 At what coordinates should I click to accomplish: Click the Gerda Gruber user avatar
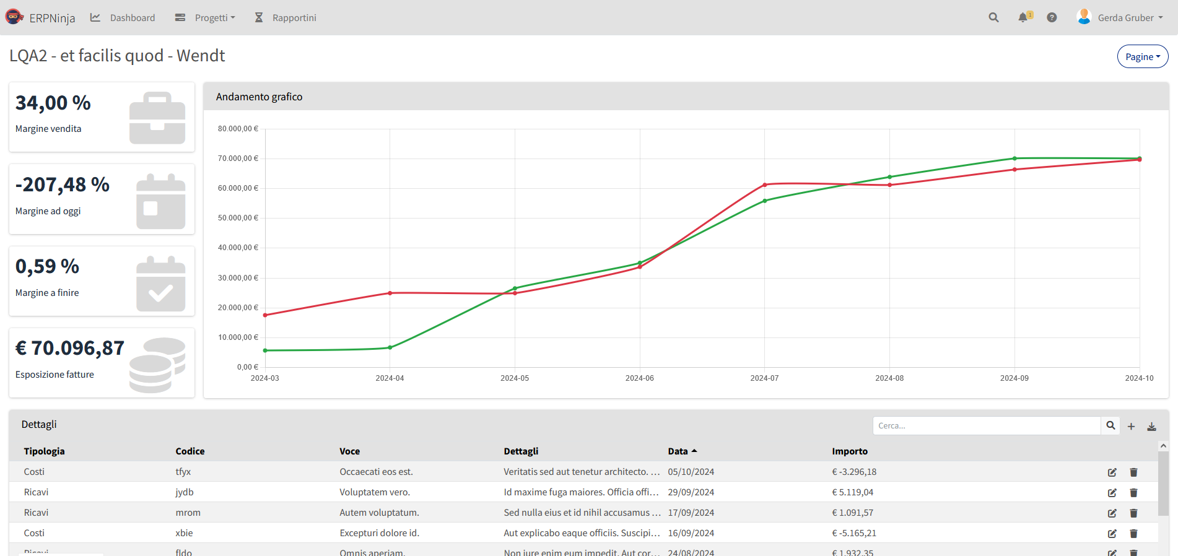[x=1084, y=17]
